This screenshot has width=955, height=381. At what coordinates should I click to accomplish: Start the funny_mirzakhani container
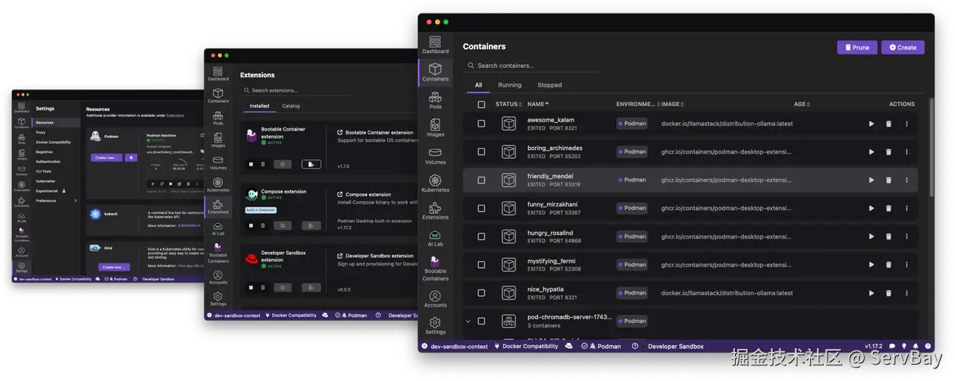(x=871, y=208)
